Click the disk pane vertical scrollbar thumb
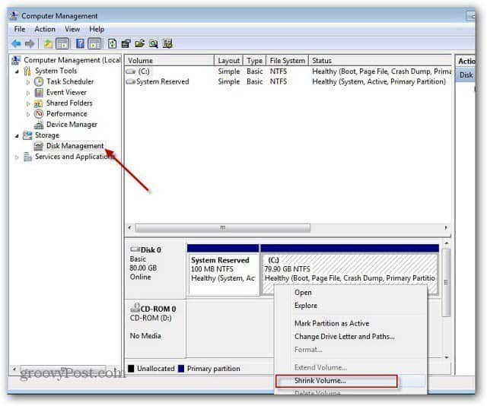487x406 pixels. pyautogui.click(x=447, y=283)
